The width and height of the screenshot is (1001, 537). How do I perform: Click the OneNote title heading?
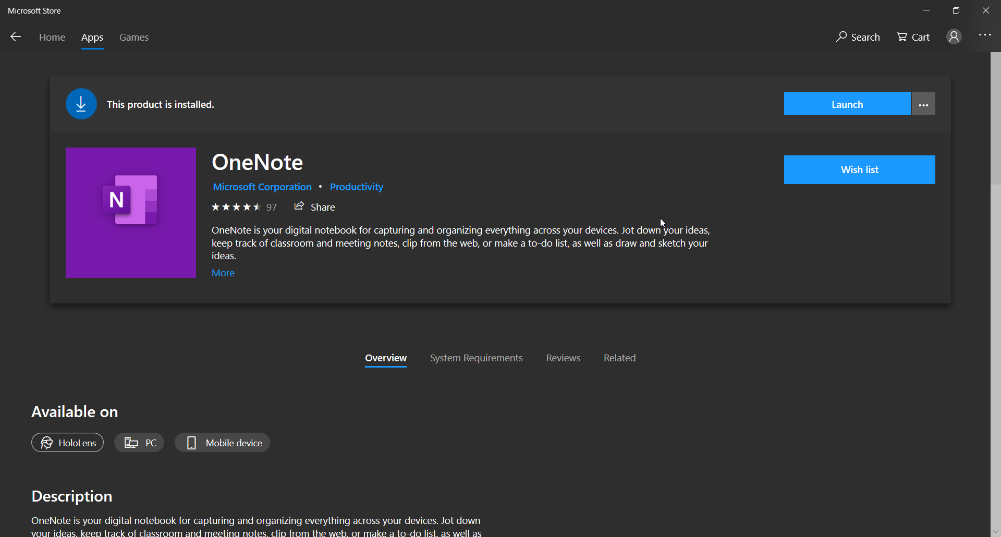click(x=258, y=162)
